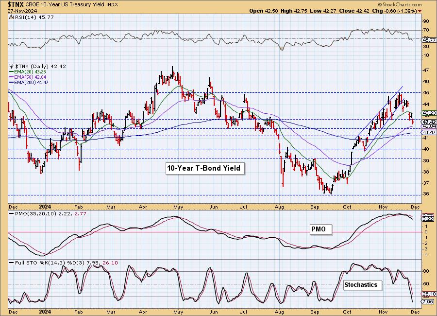The image size is (437, 316).
Task: Click the 43.23 EMA tag on price axis
Action: 429,113
